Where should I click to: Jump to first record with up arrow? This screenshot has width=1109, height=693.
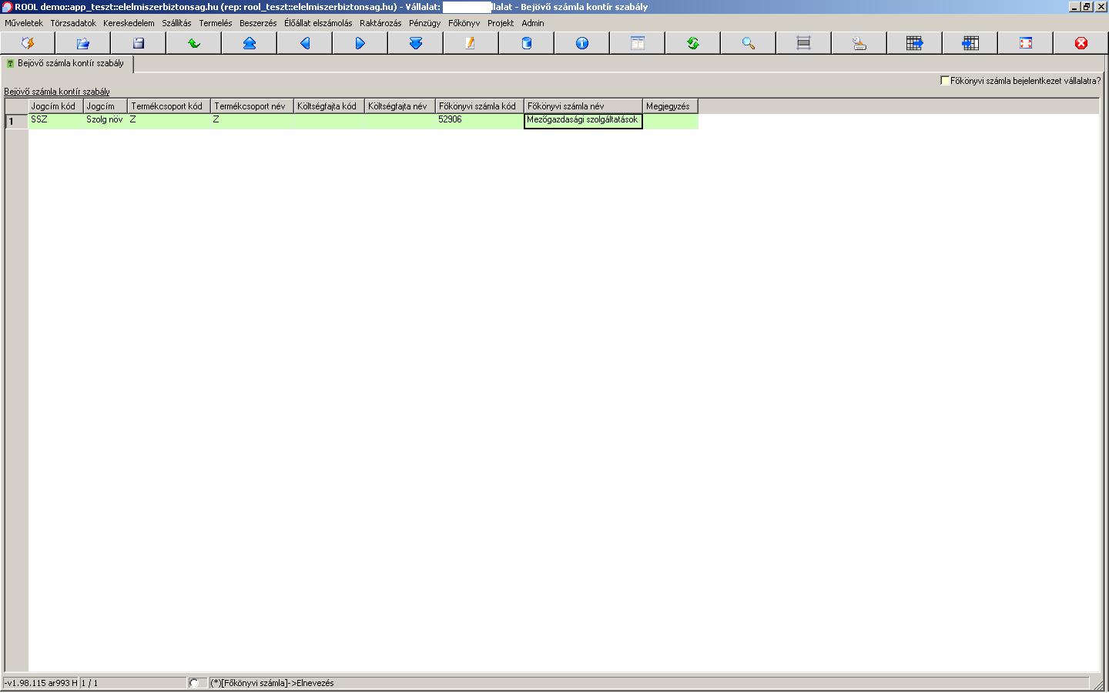[250, 43]
